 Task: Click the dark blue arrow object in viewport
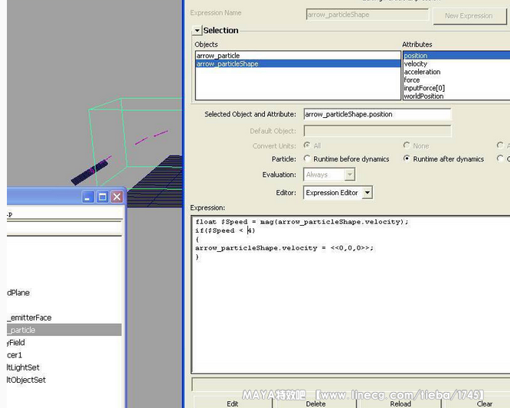89,173
